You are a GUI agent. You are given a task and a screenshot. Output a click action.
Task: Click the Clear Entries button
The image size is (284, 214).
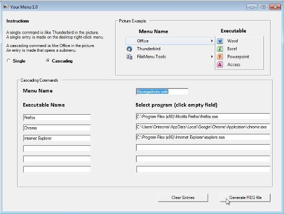(x=183, y=197)
